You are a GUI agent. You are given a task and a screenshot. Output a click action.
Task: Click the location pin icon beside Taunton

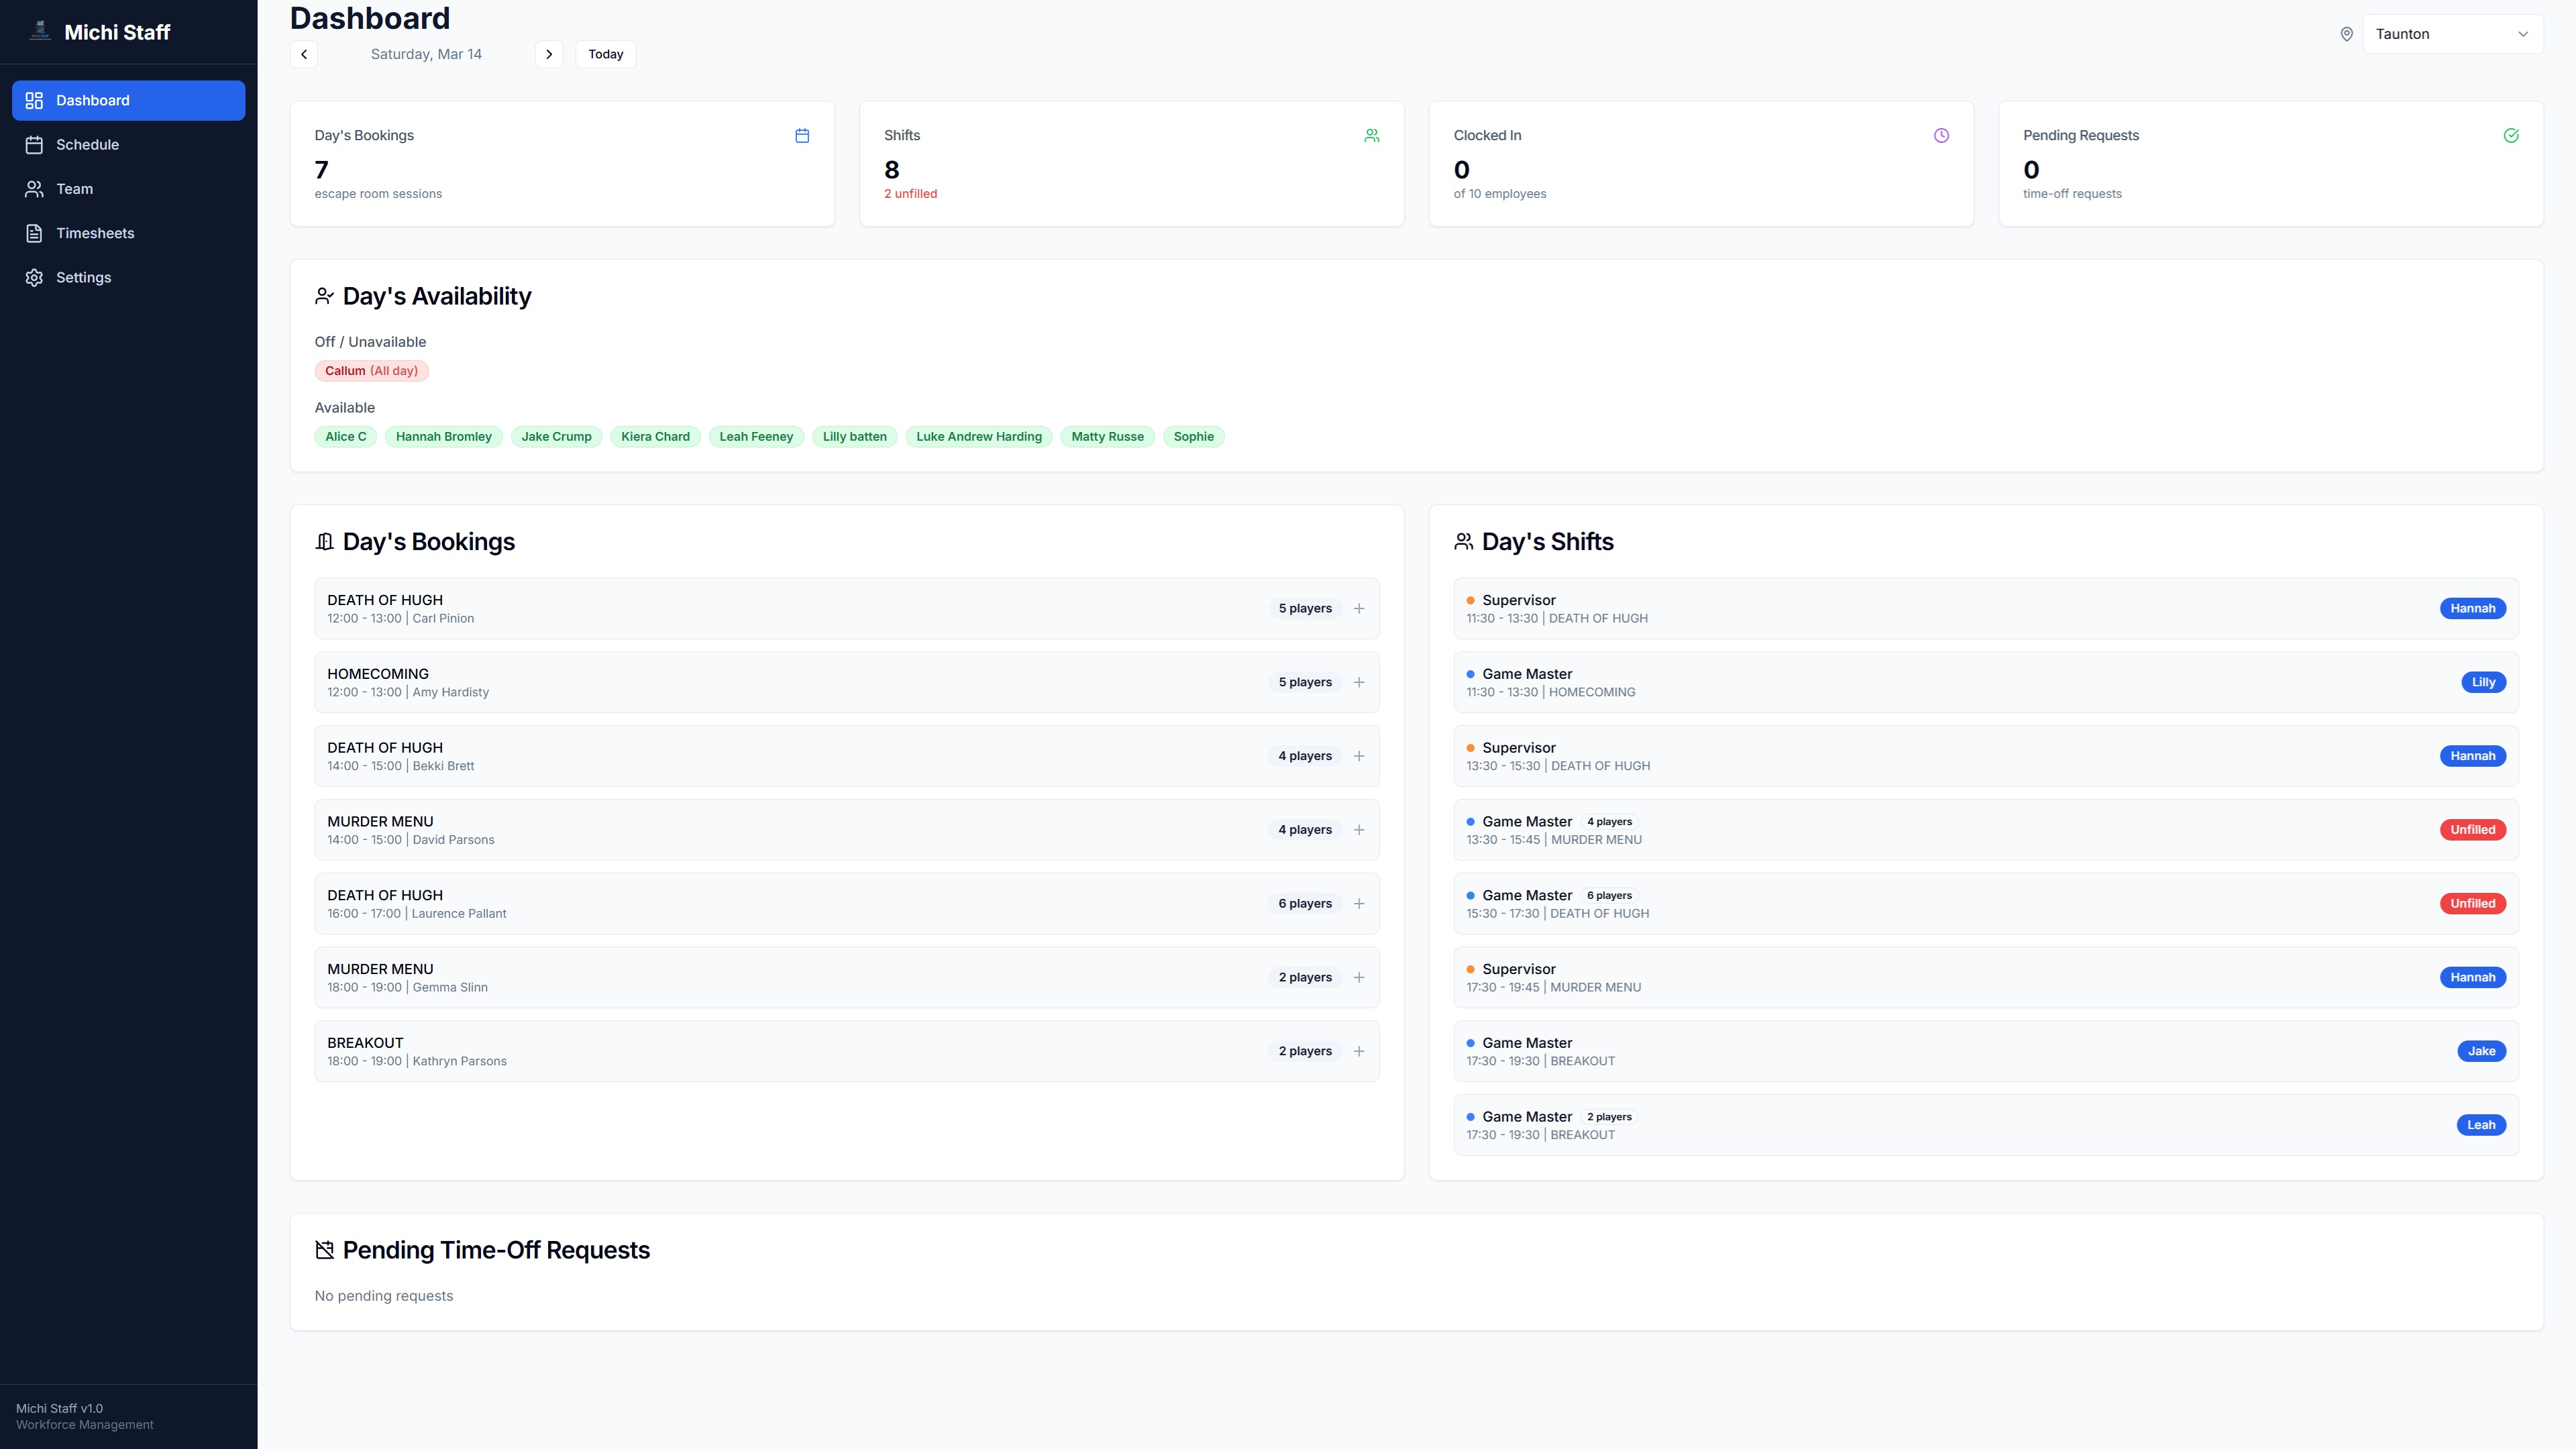[x=2346, y=33]
